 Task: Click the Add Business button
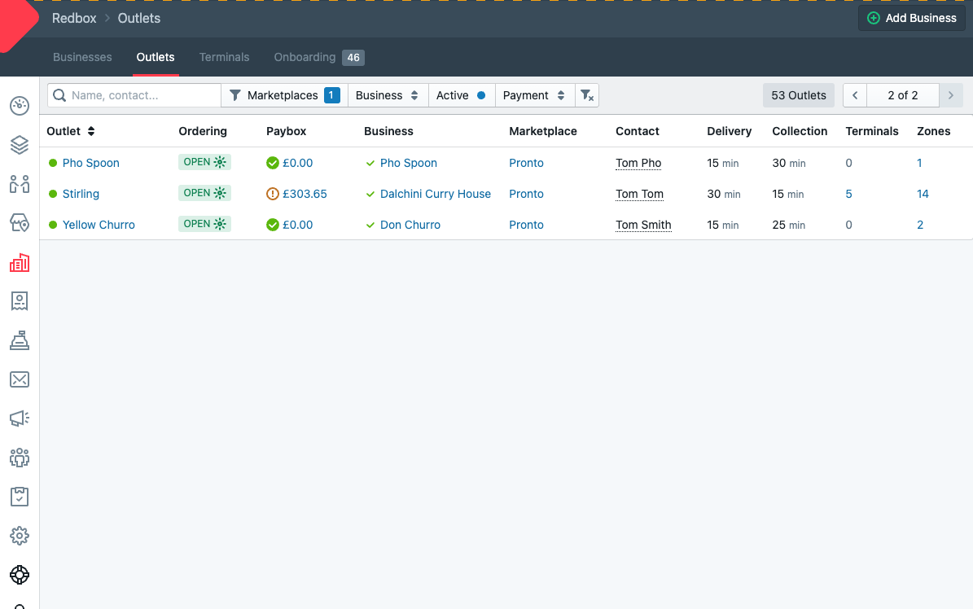911,18
